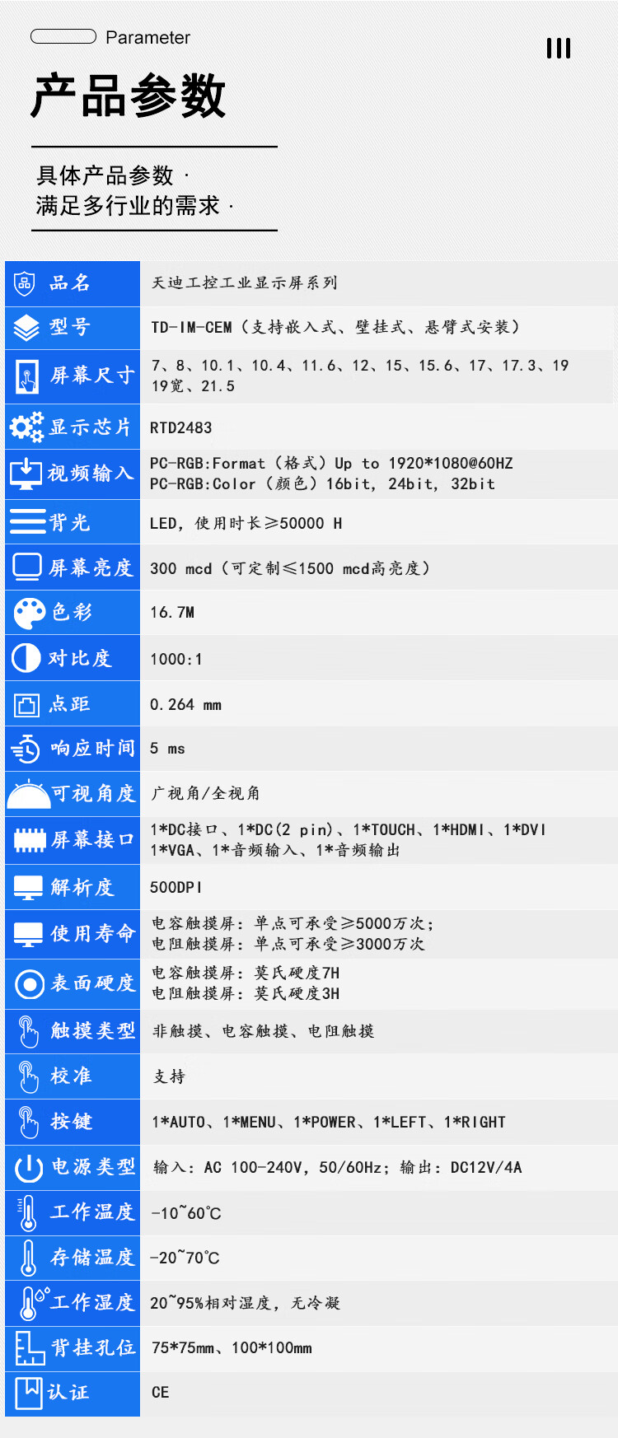Click the mounting value 75*75mm、100*100mm
The width and height of the screenshot is (618, 1438).
[x=232, y=1348]
